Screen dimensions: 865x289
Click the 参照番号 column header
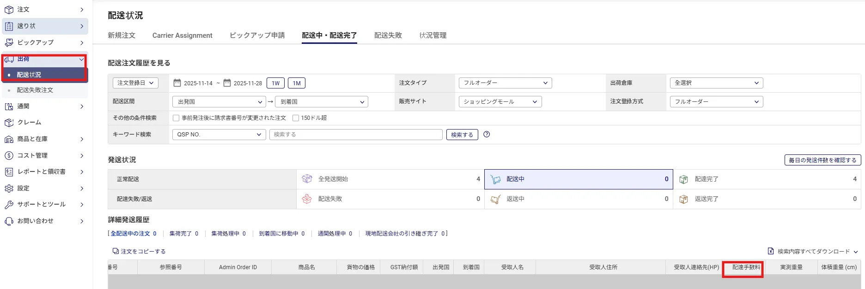[x=171, y=267]
